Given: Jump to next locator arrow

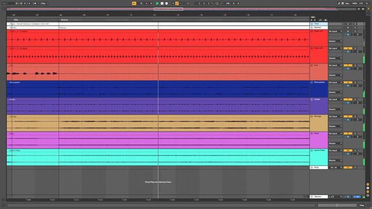Looking at the screenshot, I should tap(315, 20).
